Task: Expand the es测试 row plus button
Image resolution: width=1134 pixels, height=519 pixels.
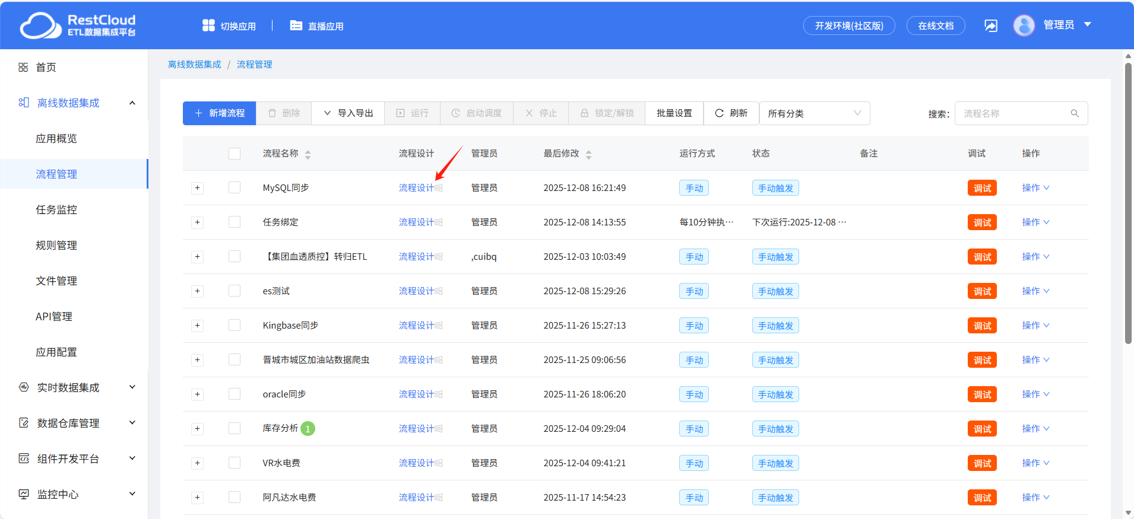Action: pyautogui.click(x=198, y=291)
